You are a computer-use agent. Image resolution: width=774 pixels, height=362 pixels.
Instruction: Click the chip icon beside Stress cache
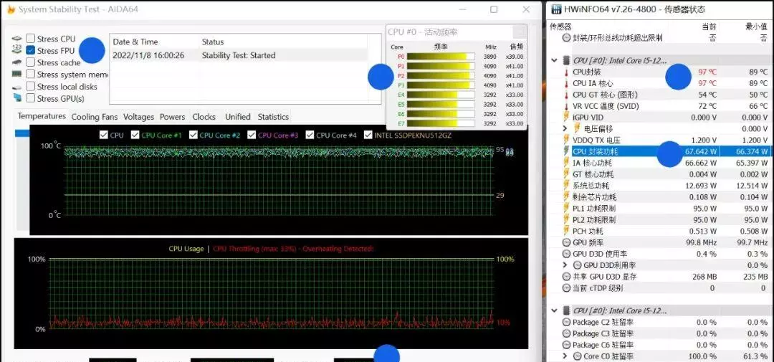point(17,62)
